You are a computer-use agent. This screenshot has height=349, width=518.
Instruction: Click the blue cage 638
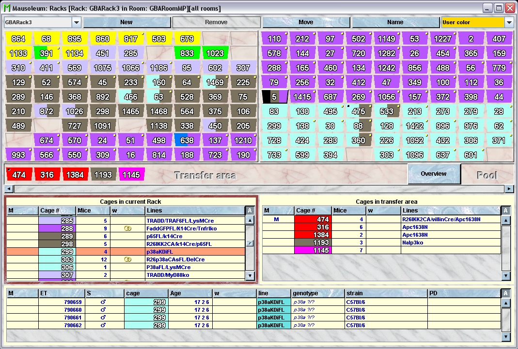click(x=187, y=141)
